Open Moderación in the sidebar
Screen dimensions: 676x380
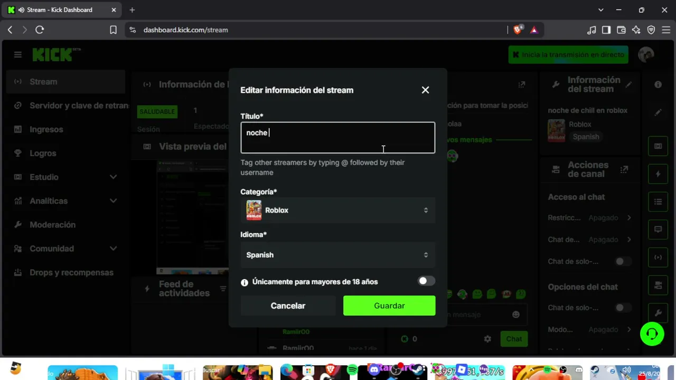(x=65, y=225)
